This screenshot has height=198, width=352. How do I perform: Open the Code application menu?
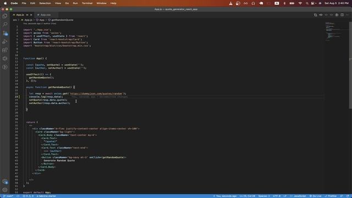pyautogui.click(x=14, y=3)
